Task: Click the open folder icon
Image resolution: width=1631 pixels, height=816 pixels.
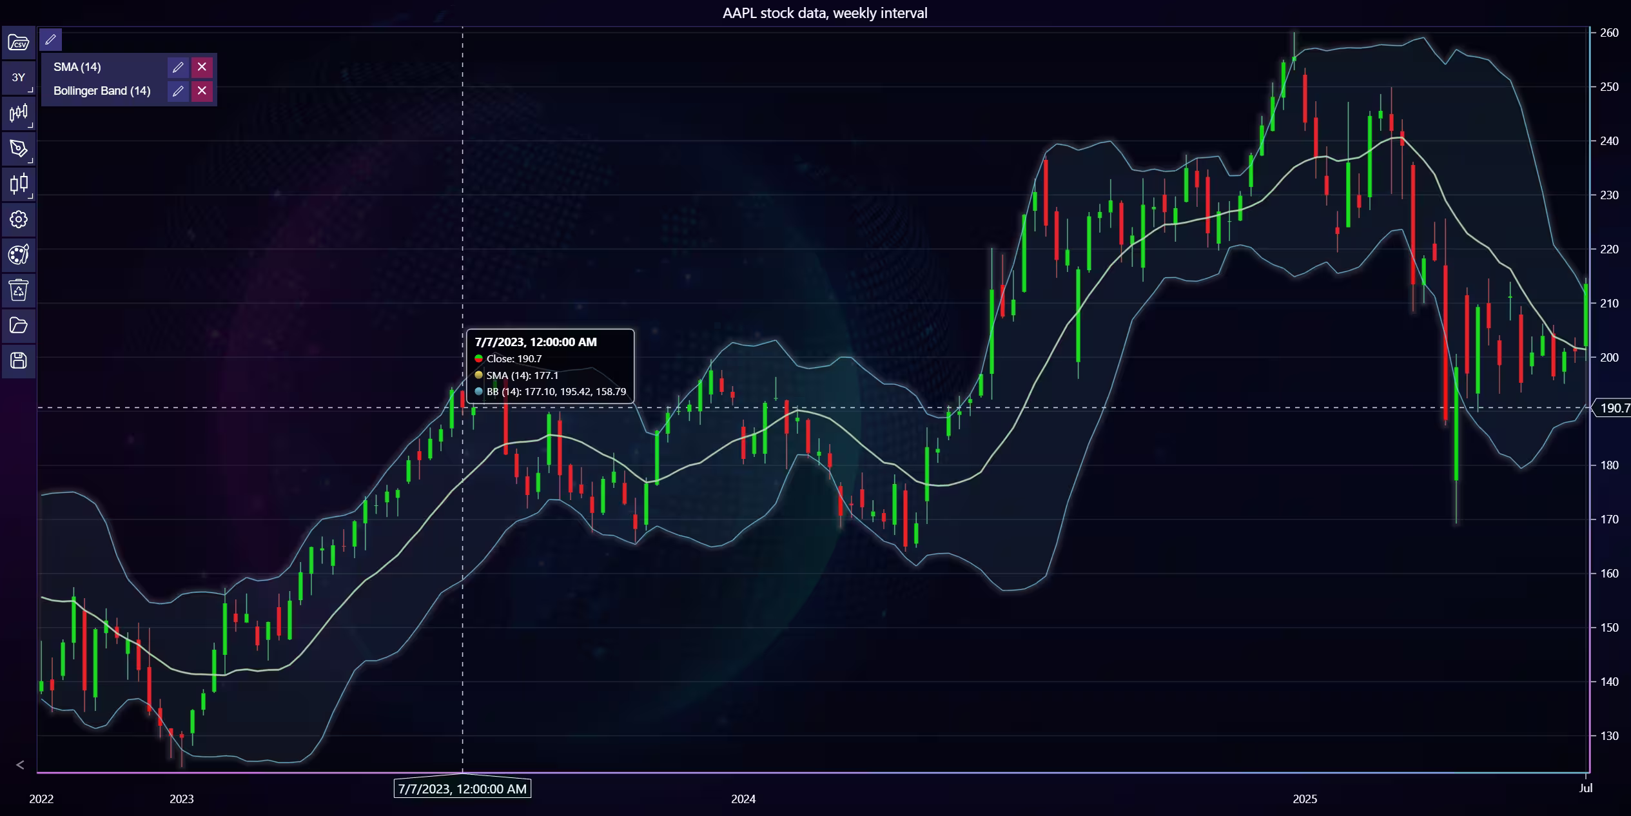Action: pyautogui.click(x=19, y=325)
